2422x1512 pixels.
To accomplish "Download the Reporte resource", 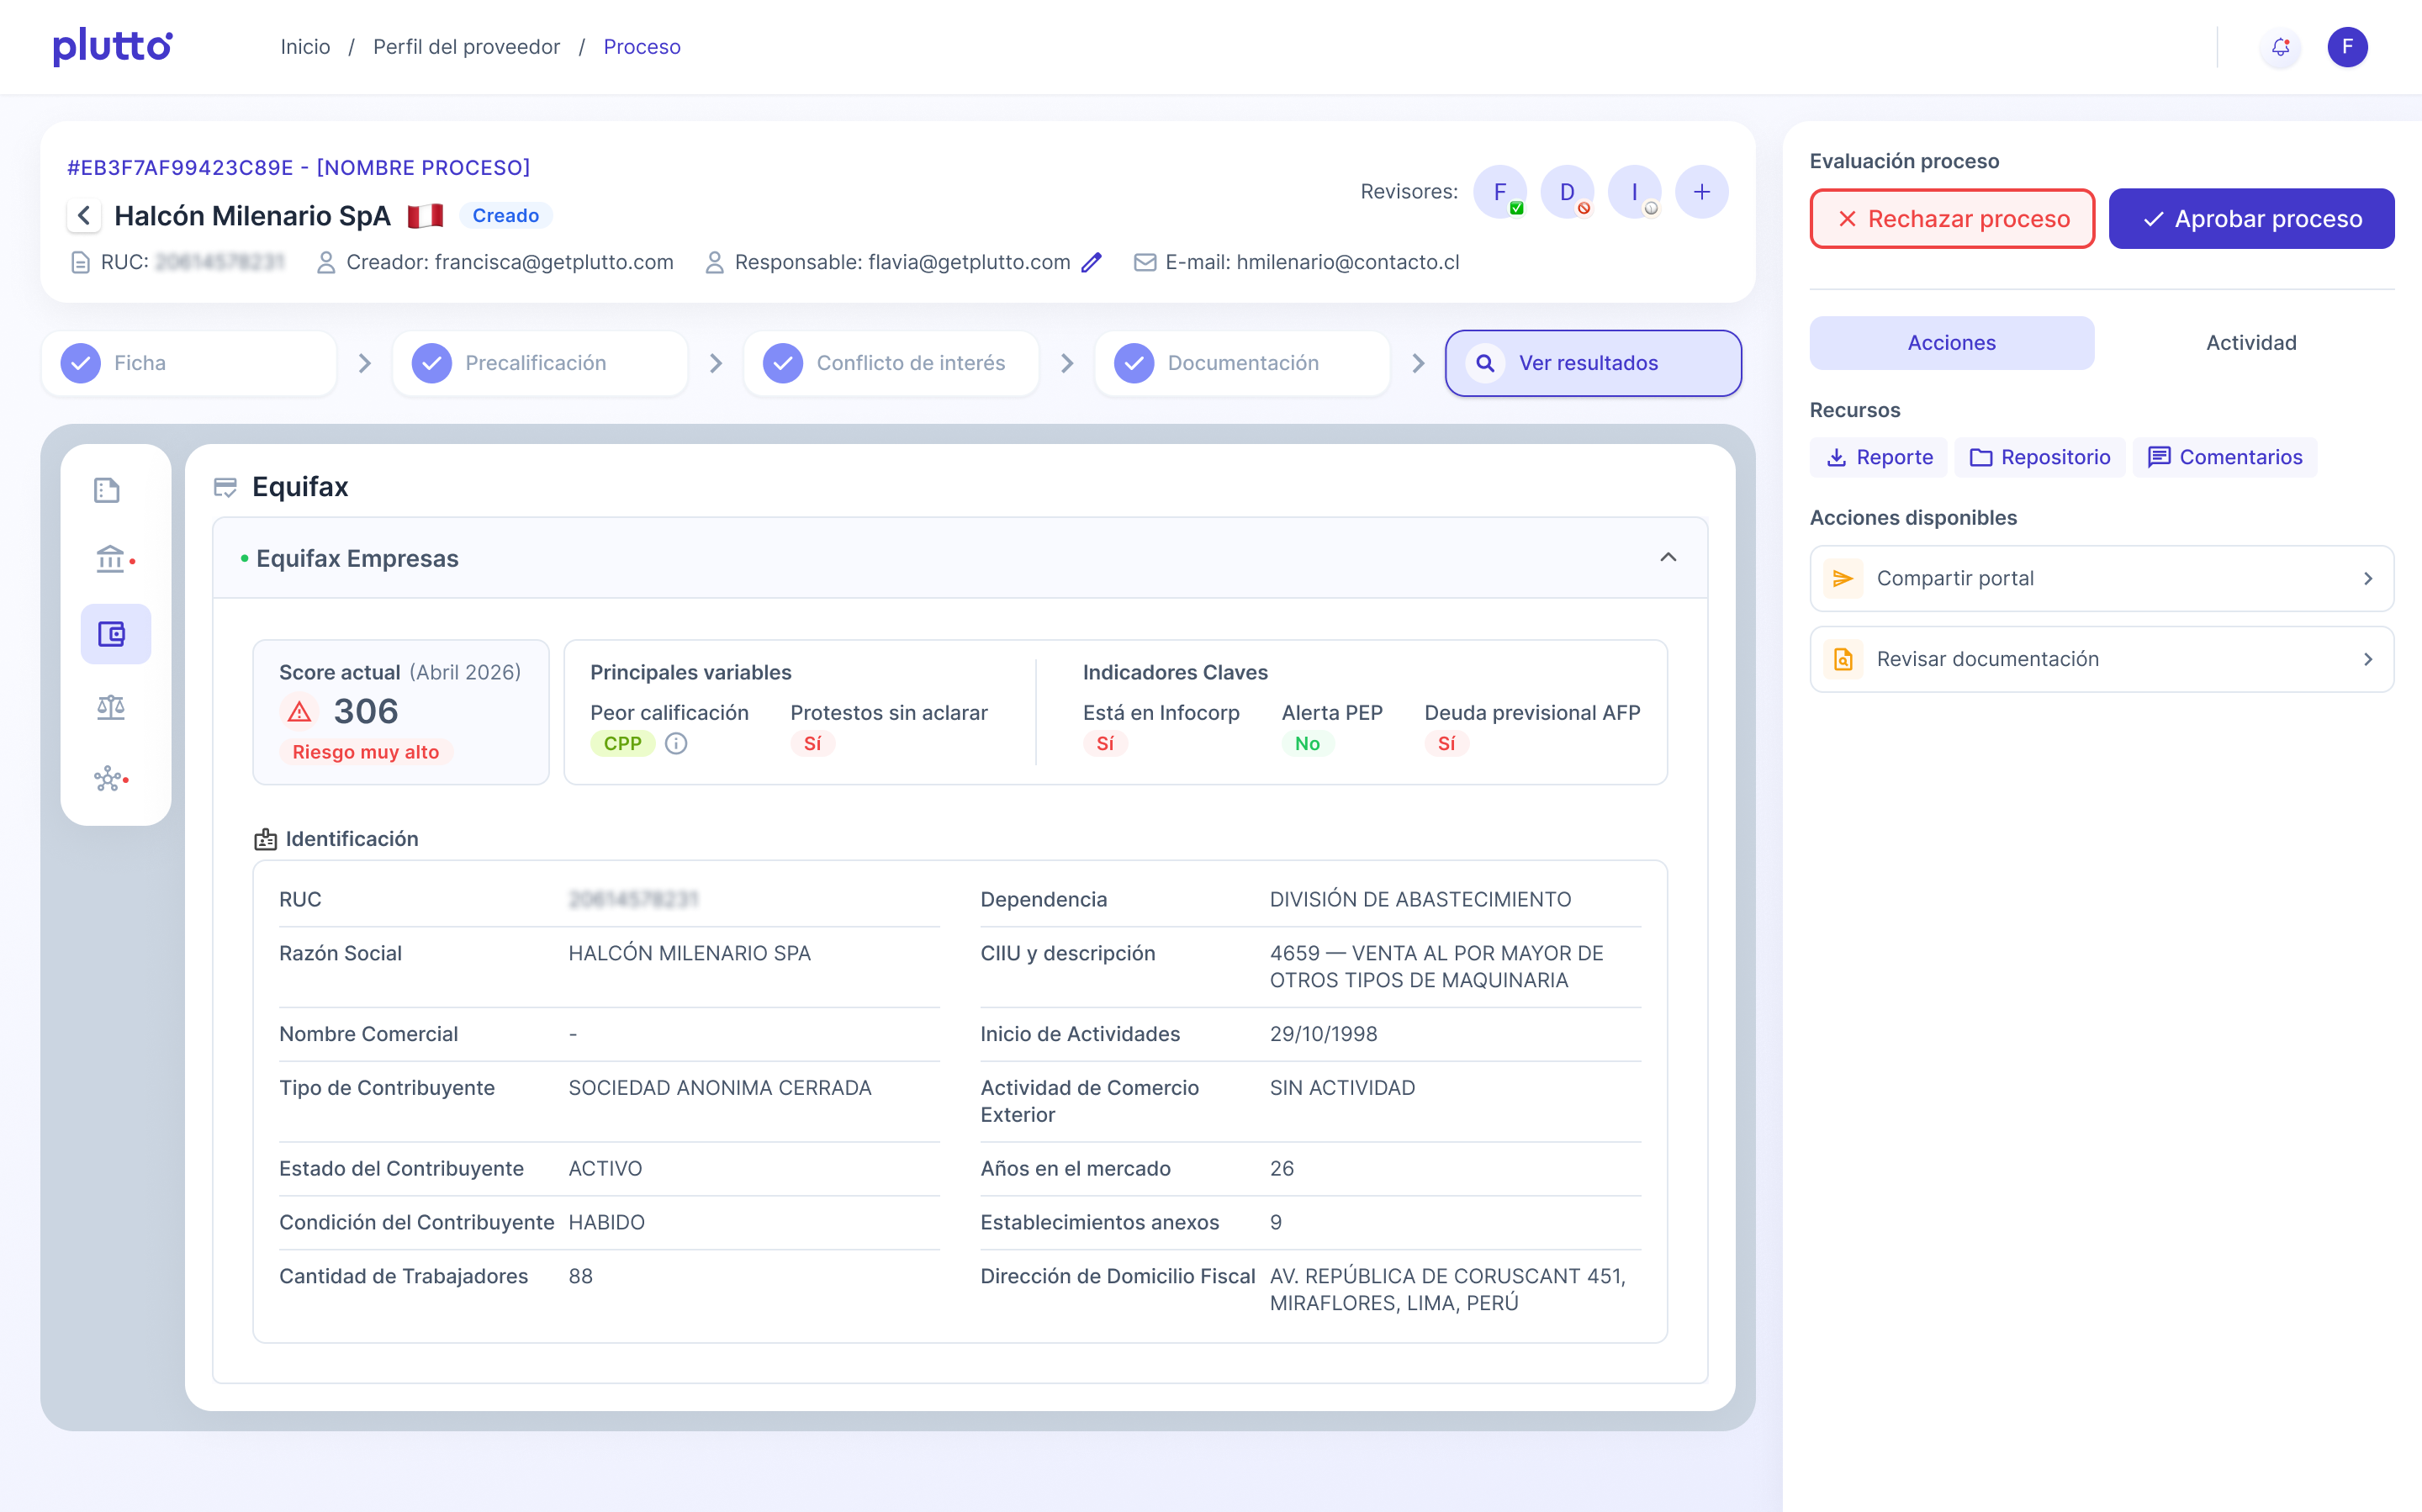I will (1879, 457).
